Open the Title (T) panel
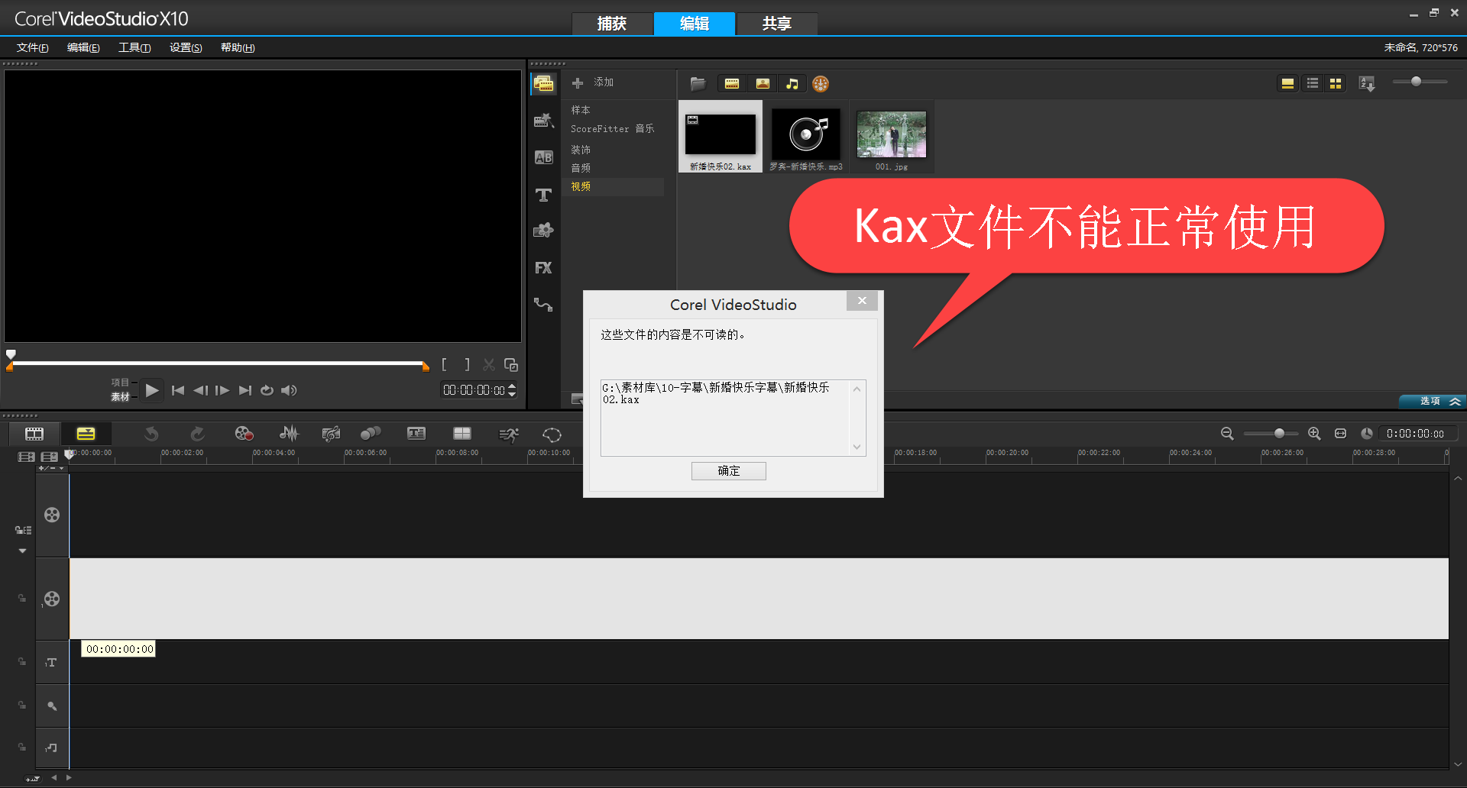The height and width of the screenshot is (788, 1467). (x=544, y=195)
